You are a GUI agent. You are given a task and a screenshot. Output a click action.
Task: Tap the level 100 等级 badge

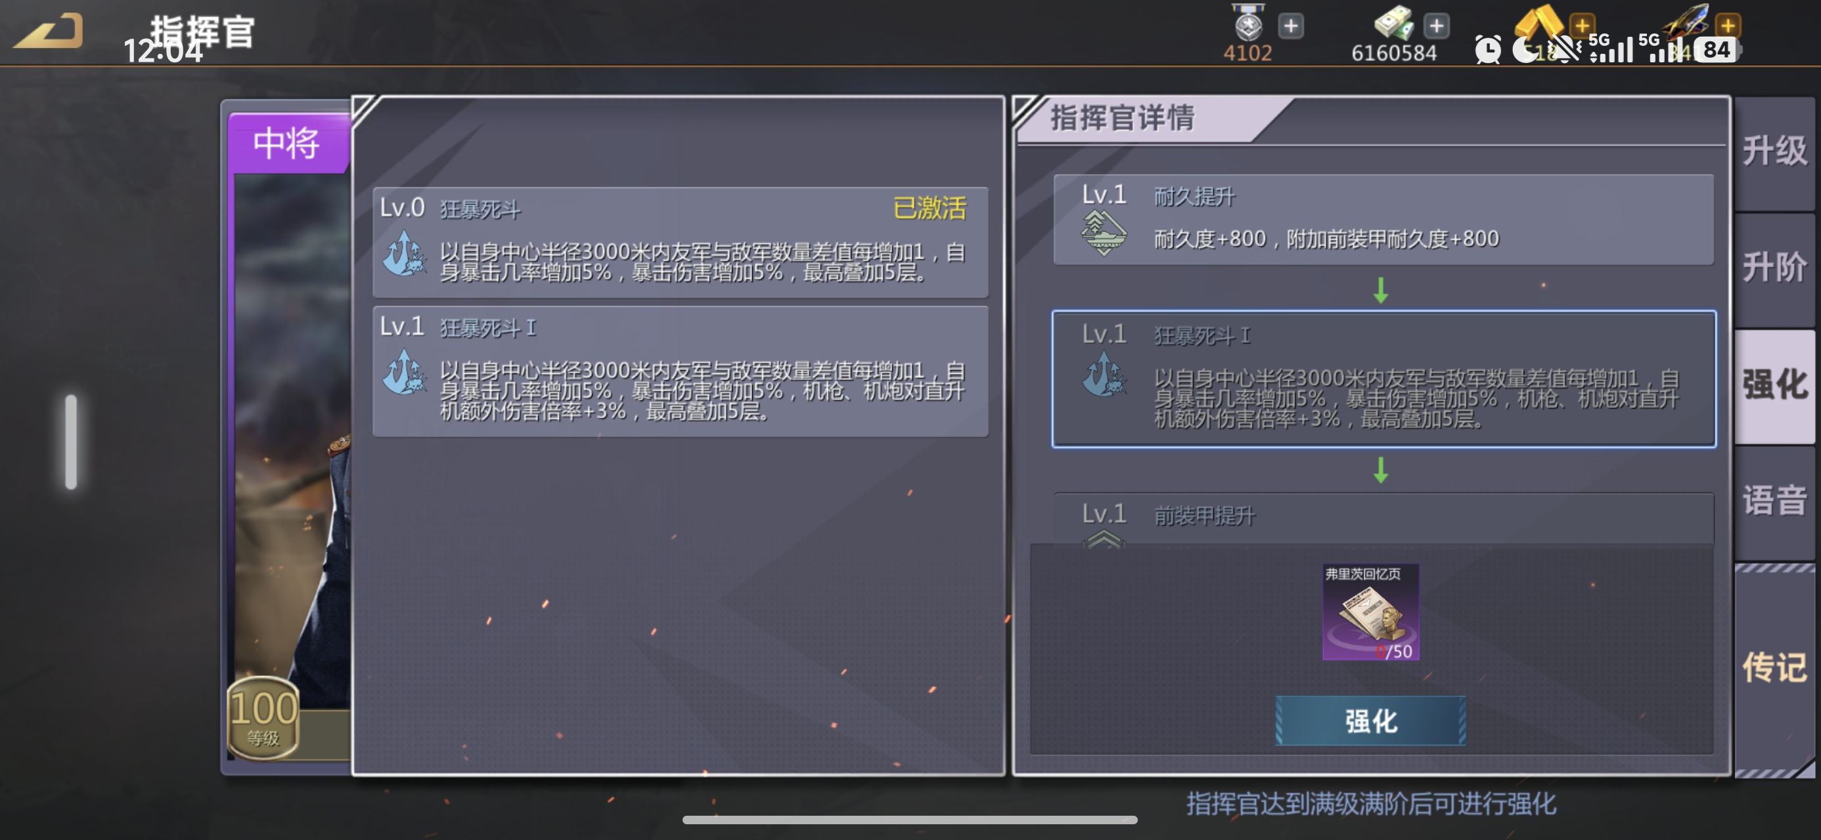click(263, 717)
